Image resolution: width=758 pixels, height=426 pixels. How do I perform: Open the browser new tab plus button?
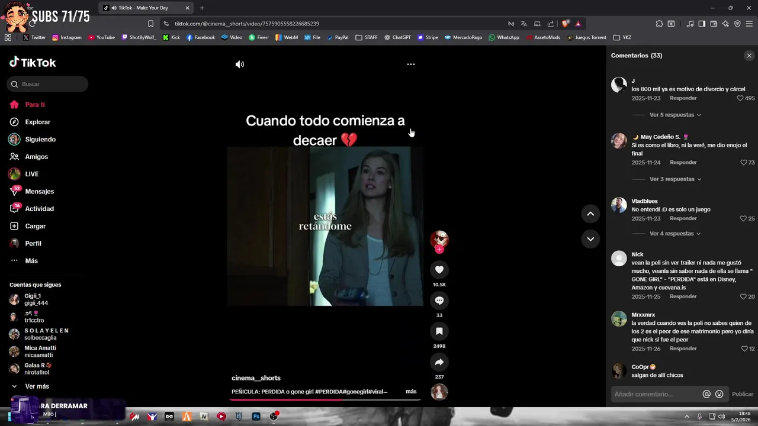click(202, 8)
